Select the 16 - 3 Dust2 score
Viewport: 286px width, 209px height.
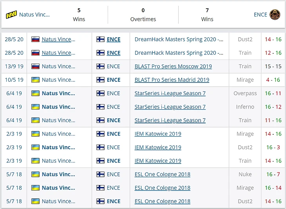coord(273,147)
